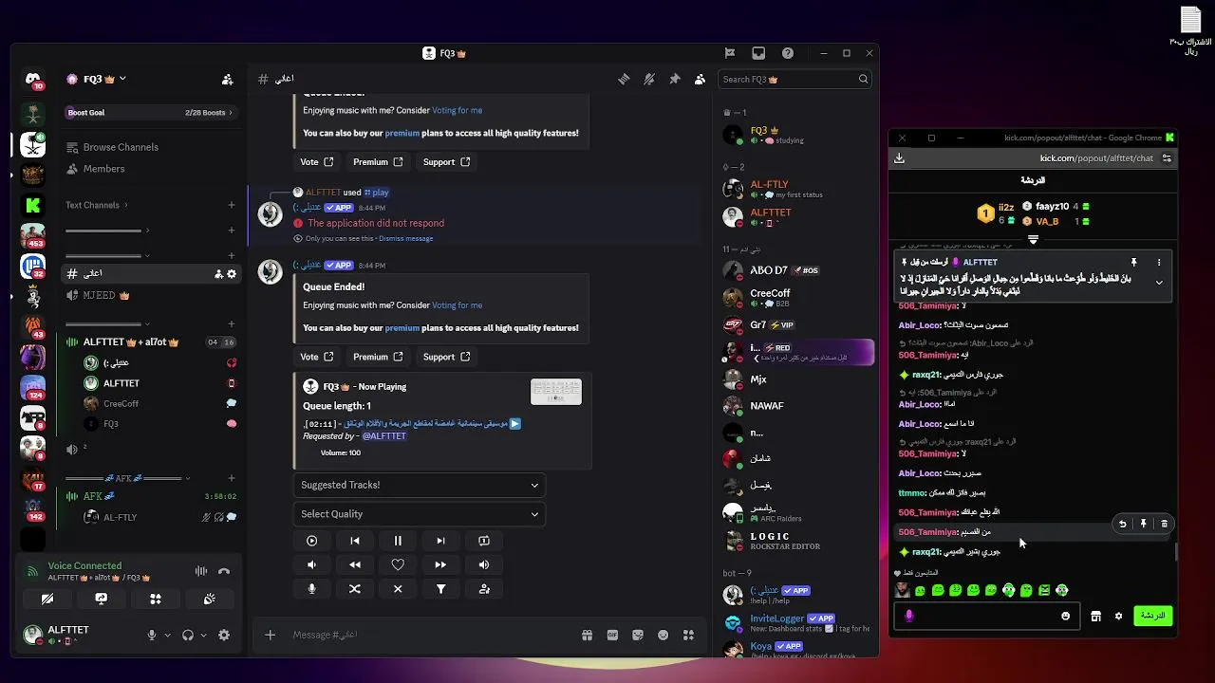Screen dimensions: 1215x683
Task: Dismiss message link under error
Action: point(406,238)
